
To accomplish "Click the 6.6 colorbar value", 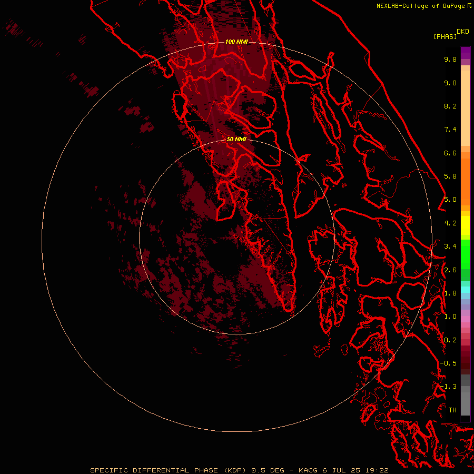I will [450, 153].
